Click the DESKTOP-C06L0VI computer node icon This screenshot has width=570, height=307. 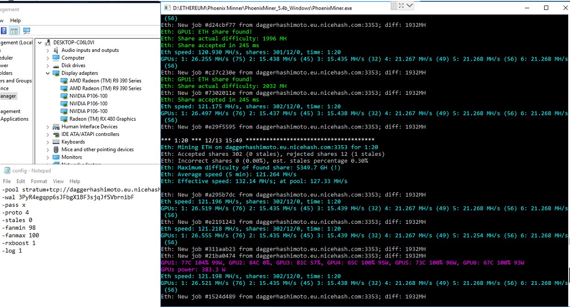(x=48, y=43)
